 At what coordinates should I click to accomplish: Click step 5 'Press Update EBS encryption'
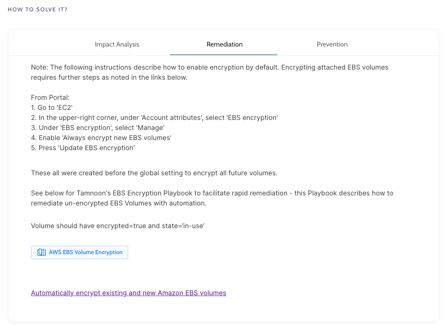[83, 148]
